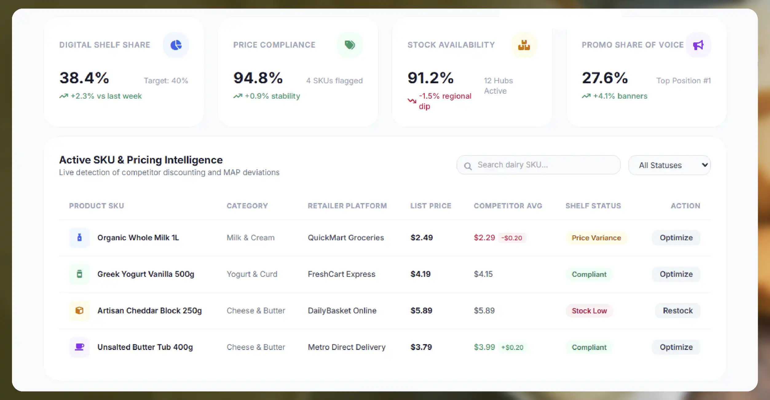
Task: Click the Organic Whole Milk 1L product name
Action: point(138,237)
